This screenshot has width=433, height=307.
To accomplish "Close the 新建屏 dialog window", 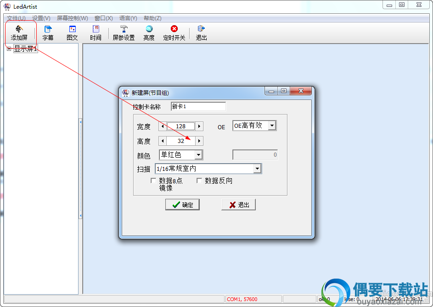I will coord(301,91).
